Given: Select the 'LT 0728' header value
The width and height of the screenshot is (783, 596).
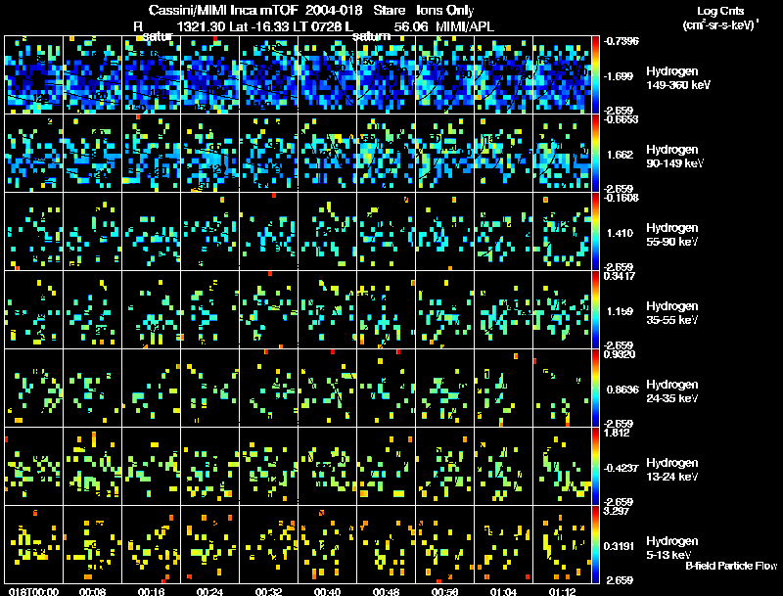Looking at the screenshot, I should pos(317,27).
